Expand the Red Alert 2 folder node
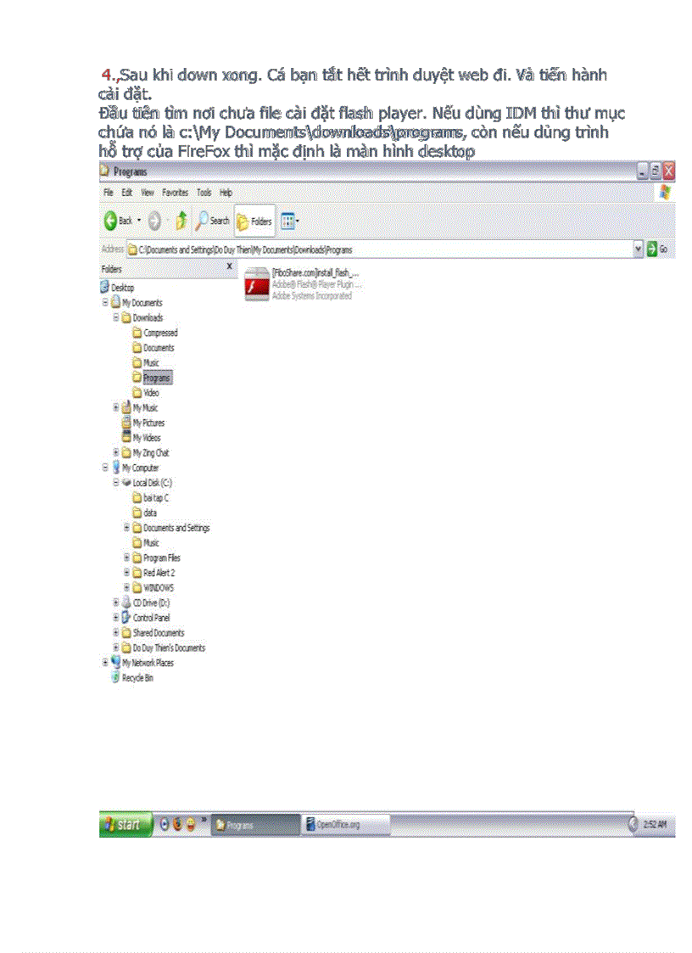692x953 pixels. coord(126,573)
